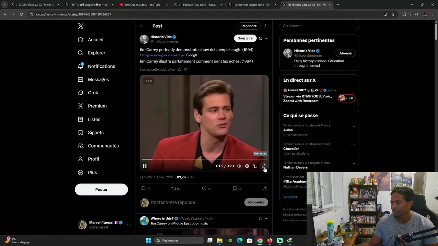Screen dimensions: 438x246
Task: Seek along the video progress bar
Action: coord(204,159)
